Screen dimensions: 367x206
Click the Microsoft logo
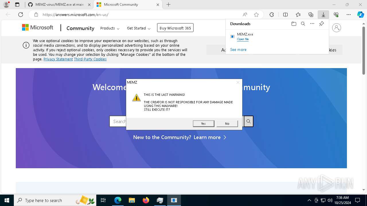(38, 27)
